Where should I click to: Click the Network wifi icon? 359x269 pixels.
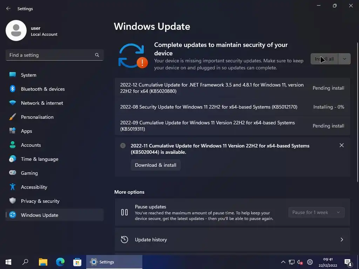[x=13, y=103]
